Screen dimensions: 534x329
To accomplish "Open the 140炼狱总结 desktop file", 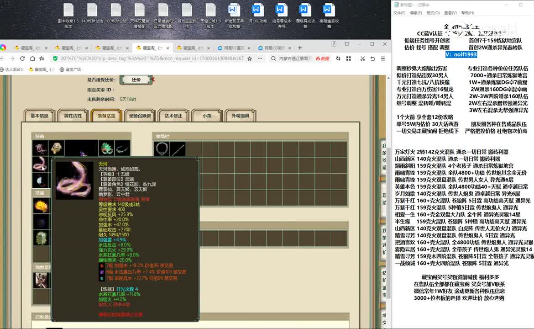I will 92,14.
